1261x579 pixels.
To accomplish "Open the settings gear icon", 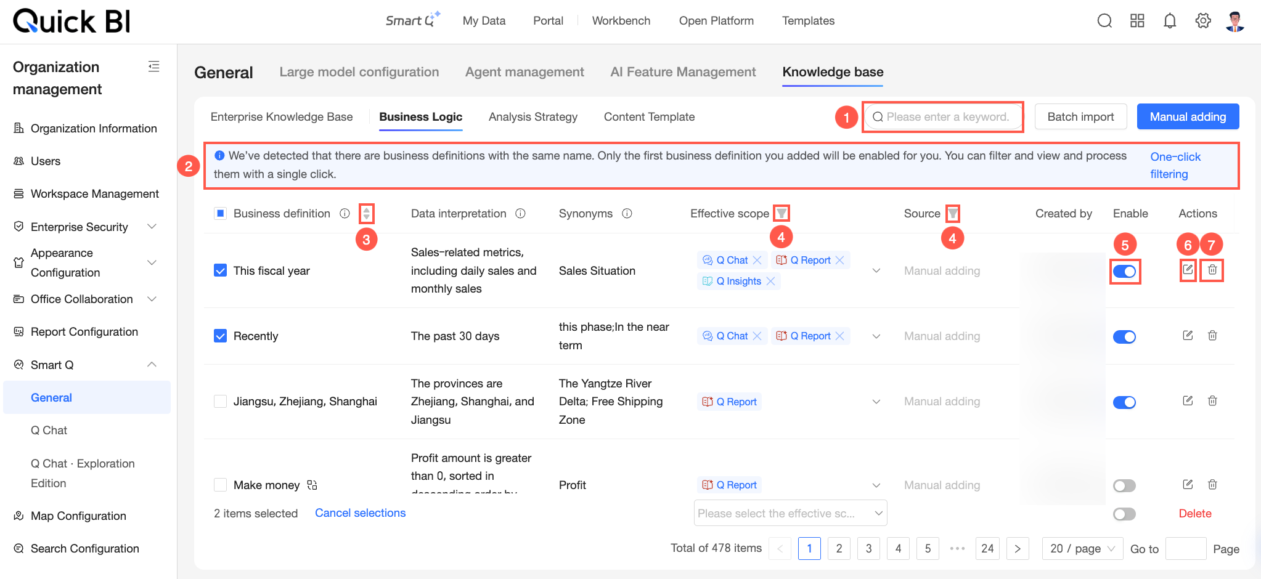I will pyautogui.click(x=1202, y=21).
